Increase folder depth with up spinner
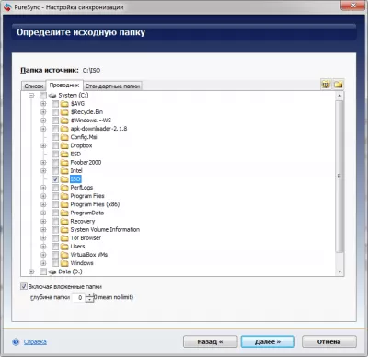Viewport: 368px width, 357px height. pyautogui.click(x=89, y=295)
